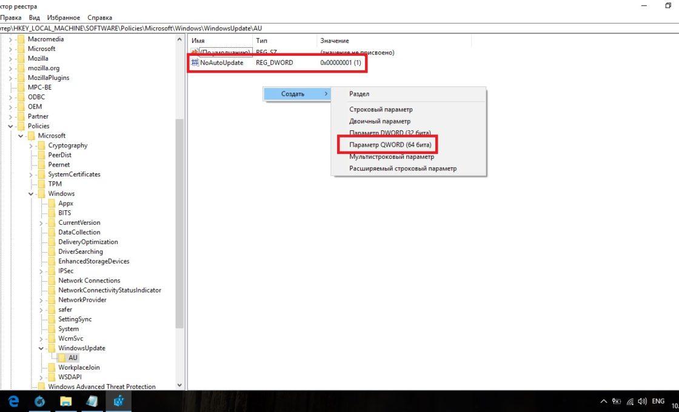Viewport: 679px width, 412px height.
Task: Click the Macromedia folder icon
Action: [21, 39]
